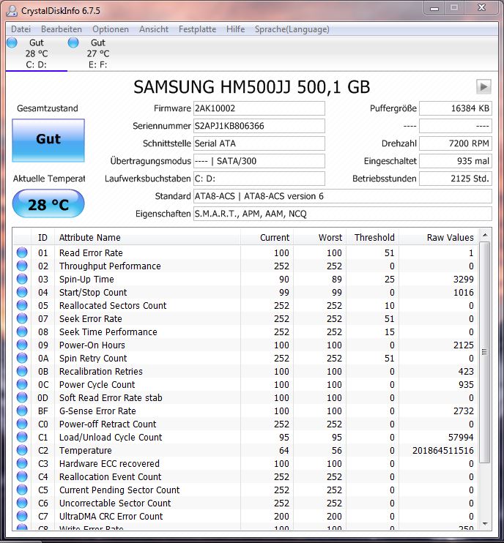Open the Sprache(Language) menu
This screenshot has width=504, height=543.
pyautogui.click(x=292, y=29)
